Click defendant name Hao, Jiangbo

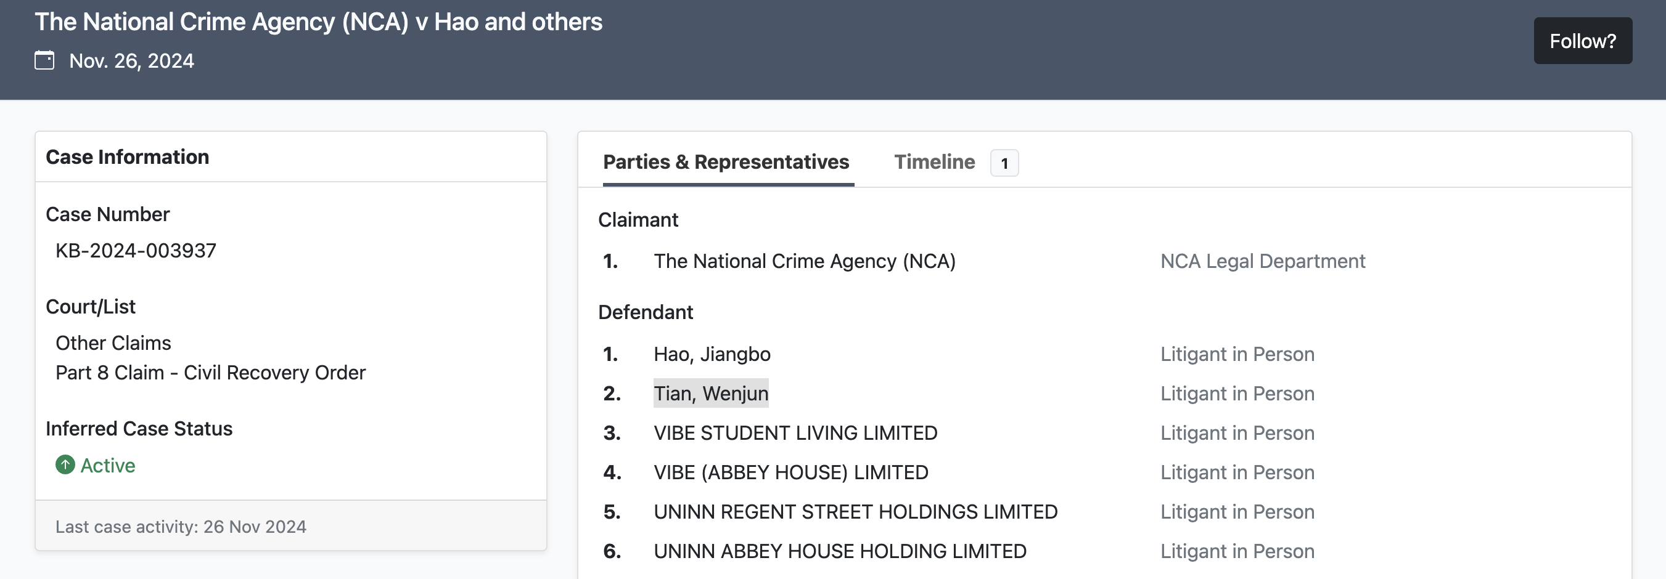(712, 354)
